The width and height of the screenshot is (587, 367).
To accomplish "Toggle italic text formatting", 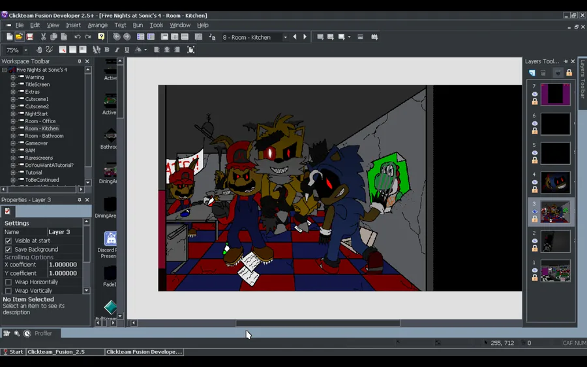I will click(117, 50).
